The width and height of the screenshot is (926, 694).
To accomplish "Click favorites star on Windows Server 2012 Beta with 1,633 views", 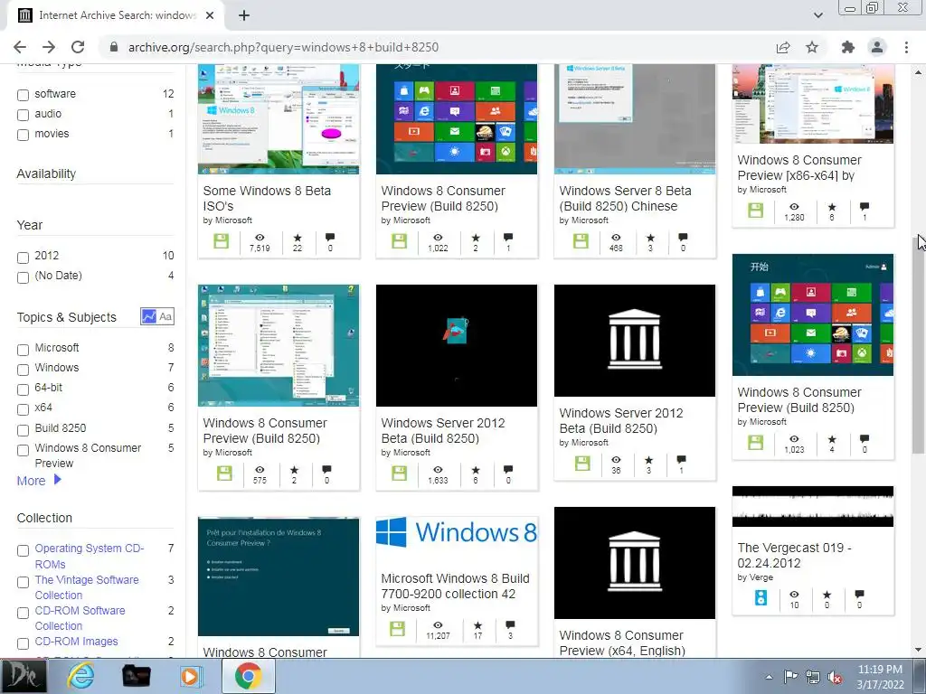I will (476, 470).
